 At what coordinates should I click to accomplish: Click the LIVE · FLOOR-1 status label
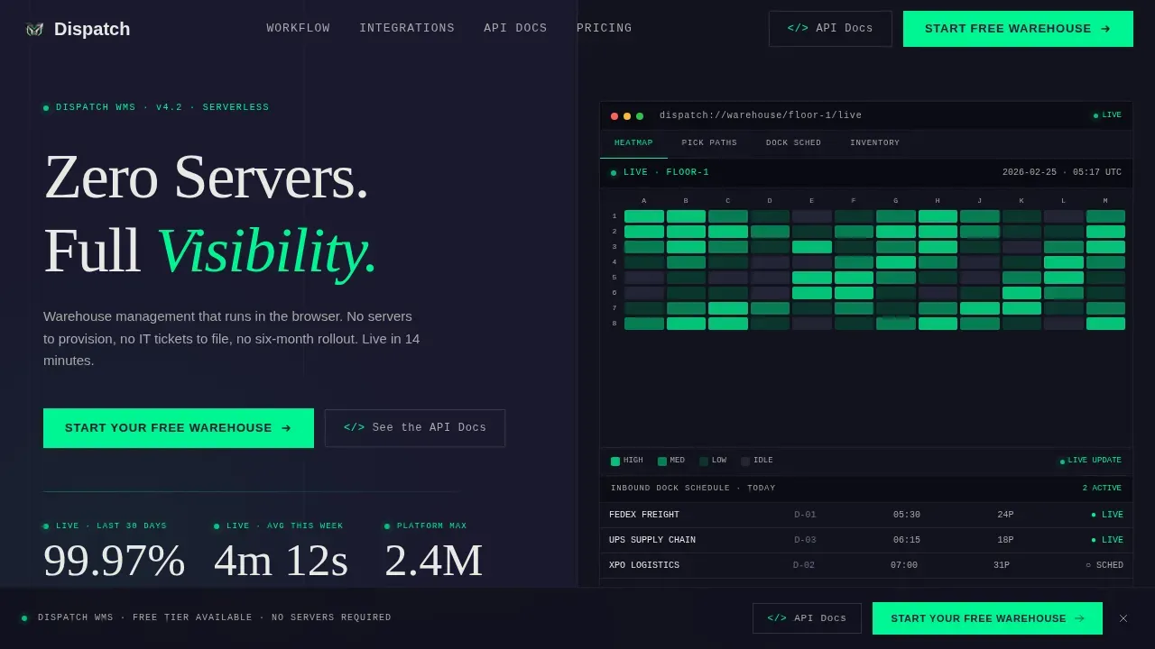660,172
